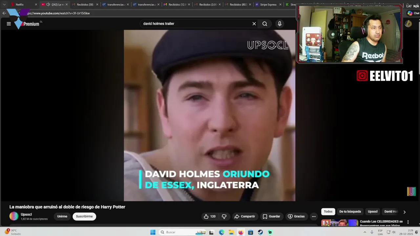
Task: Close the Netflix tab
Action: click(36, 5)
